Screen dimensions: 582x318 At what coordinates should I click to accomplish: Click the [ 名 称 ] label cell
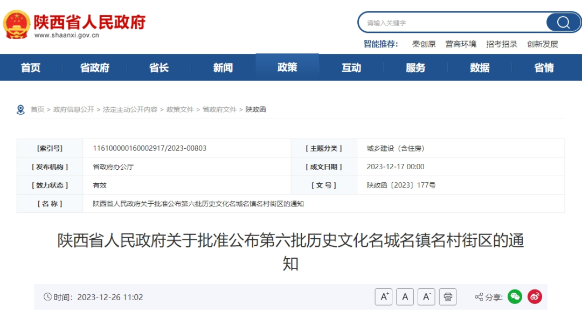50,204
